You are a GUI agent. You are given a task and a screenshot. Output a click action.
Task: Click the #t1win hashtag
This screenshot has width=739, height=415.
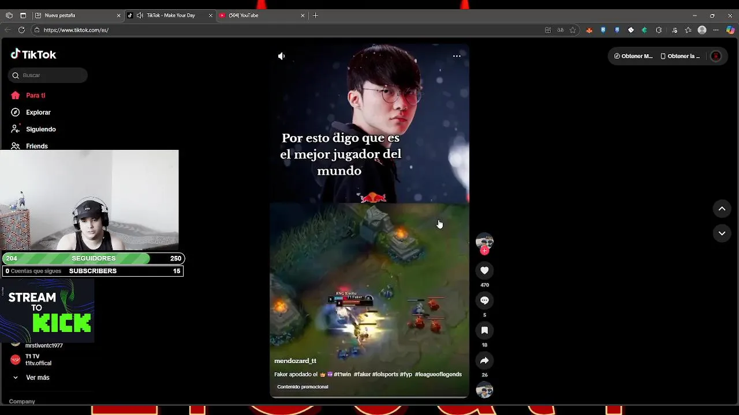click(x=342, y=374)
